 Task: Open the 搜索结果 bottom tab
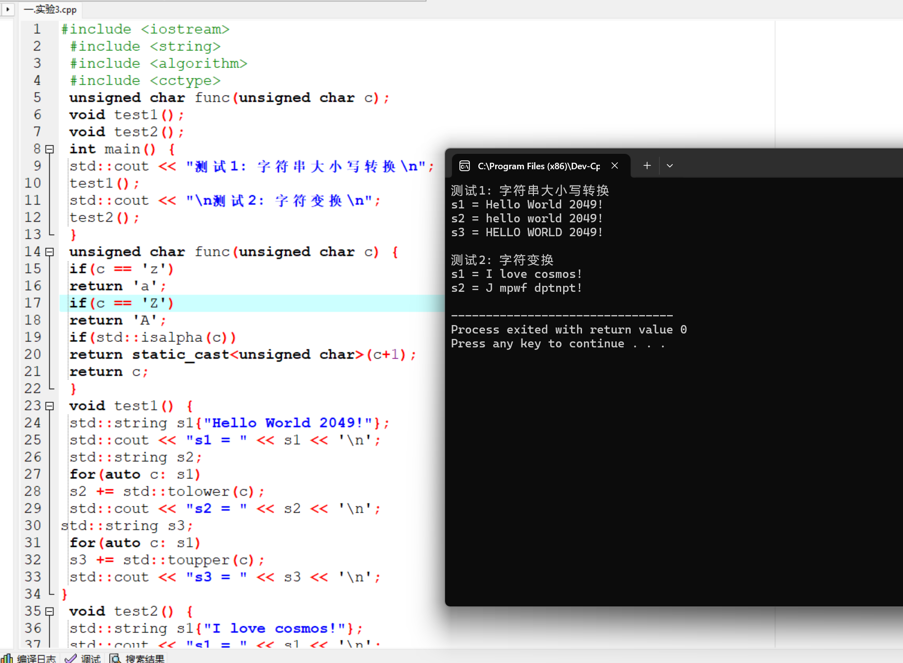(x=137, y=659)
